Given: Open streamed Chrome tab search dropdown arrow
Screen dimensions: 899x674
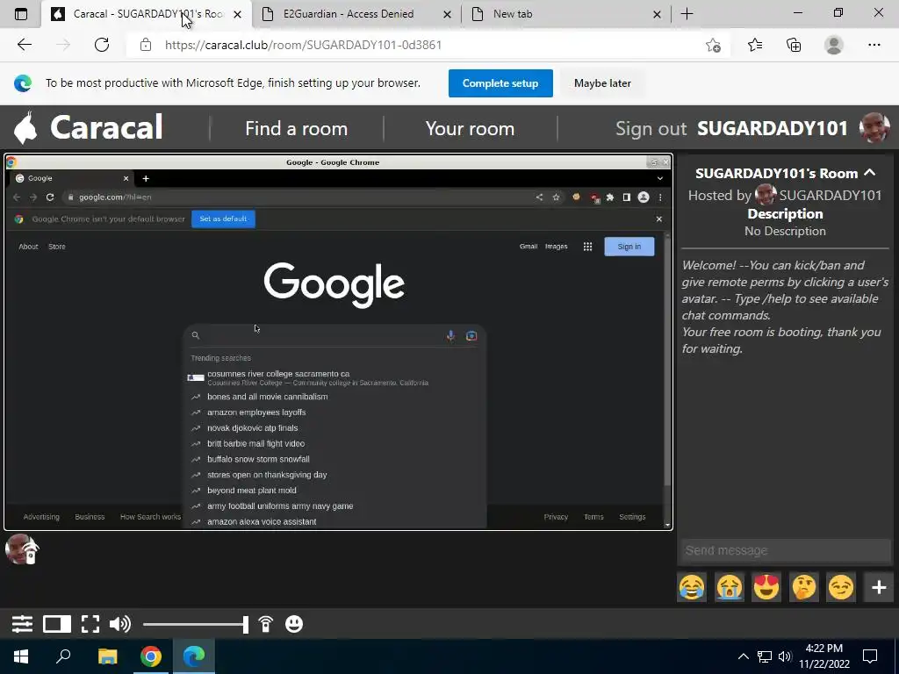Looking at the screenshot, I should pyautogui.click(x=660, y=178).
